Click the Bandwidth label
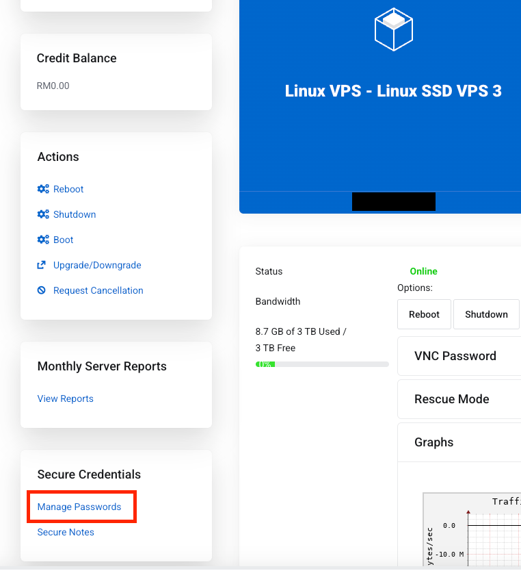Screen dimensions: 521x571 point(278,301)
